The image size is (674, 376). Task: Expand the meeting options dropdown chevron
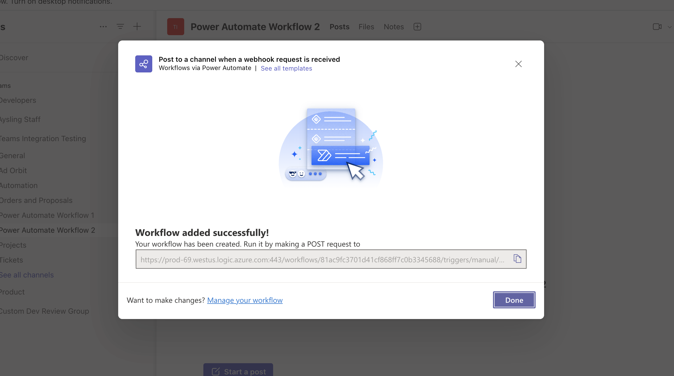669,27
